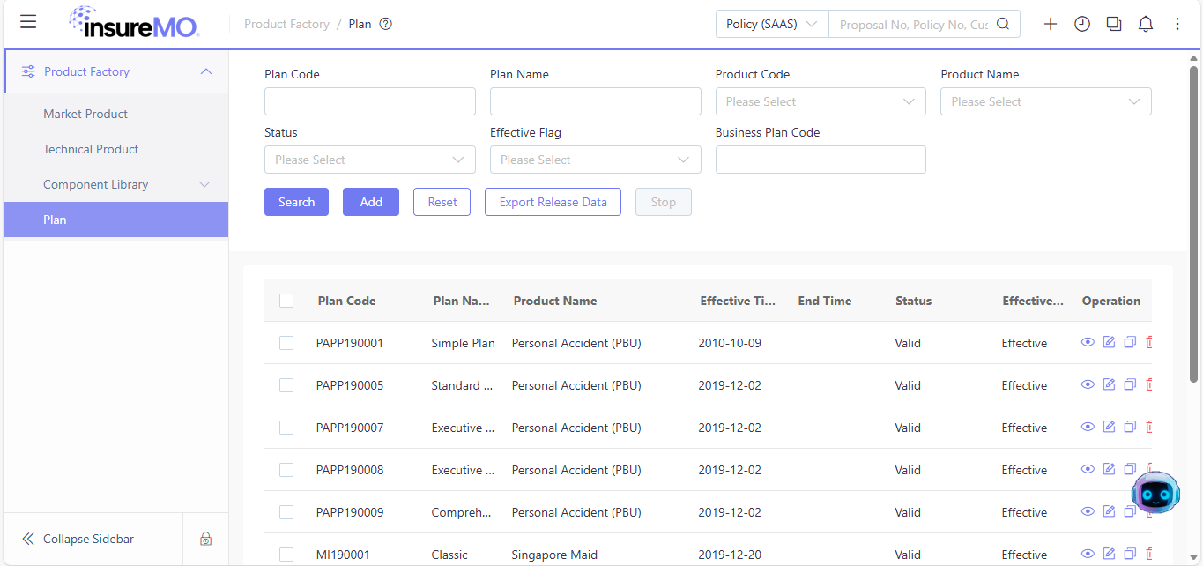The height and width of the screenshot is (566, 1203).
Task: Open notifications bell icon
Action: (x=1146, y=24)
